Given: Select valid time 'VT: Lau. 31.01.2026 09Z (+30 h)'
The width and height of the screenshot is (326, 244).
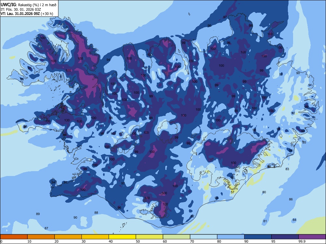Looking at the screenshot, I should (x=27, y=14).
